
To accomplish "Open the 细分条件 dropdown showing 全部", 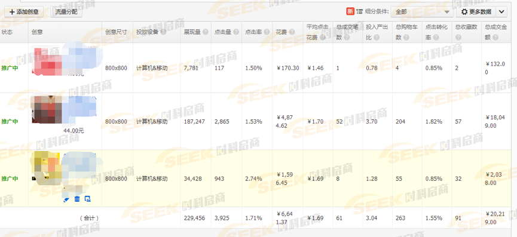I will pos(422,12).
